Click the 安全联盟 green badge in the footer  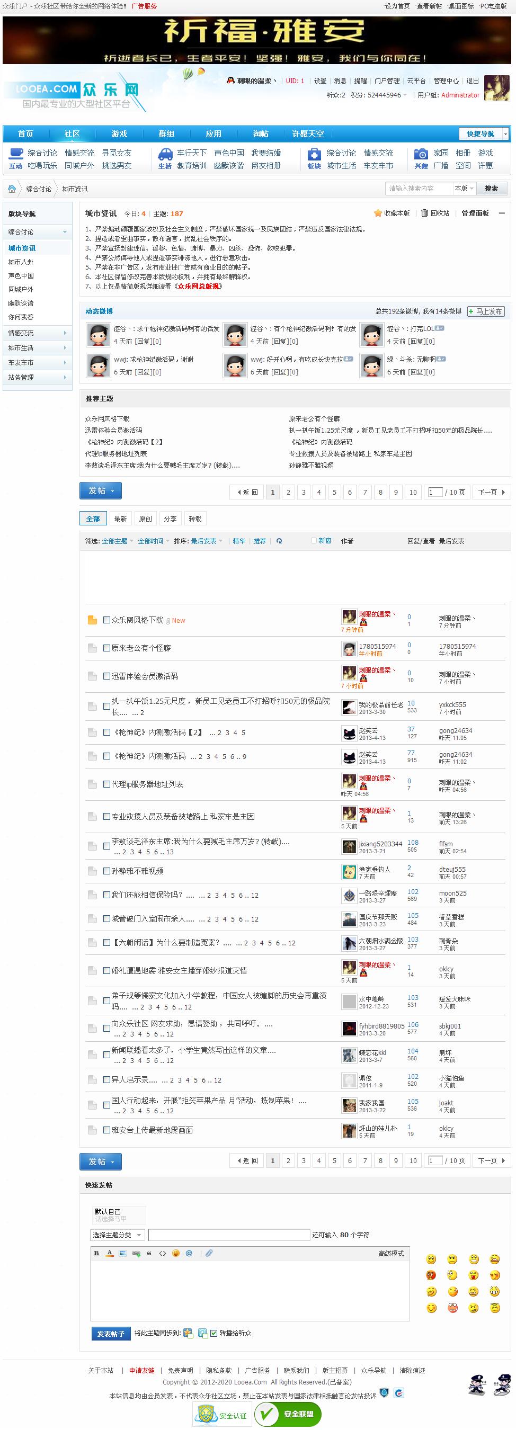coord(288,1414)
